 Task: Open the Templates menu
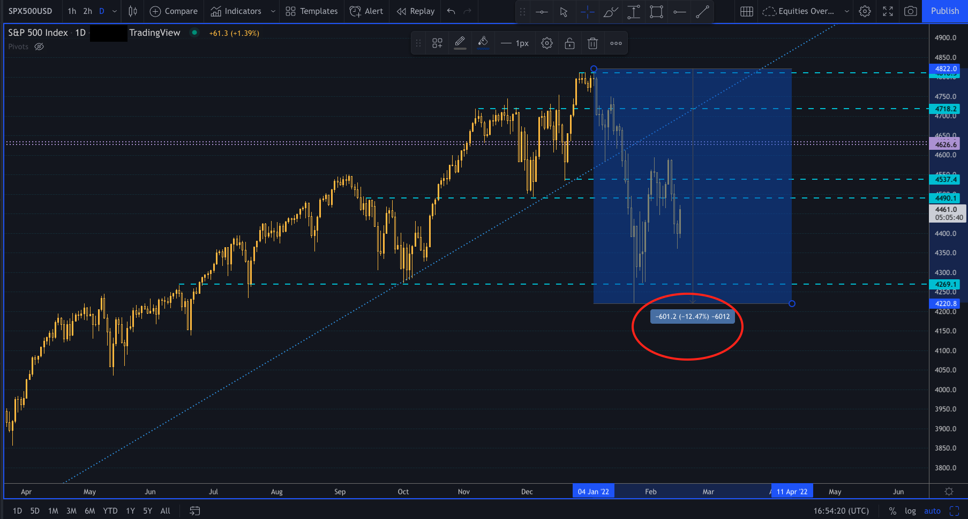point(311,11)
